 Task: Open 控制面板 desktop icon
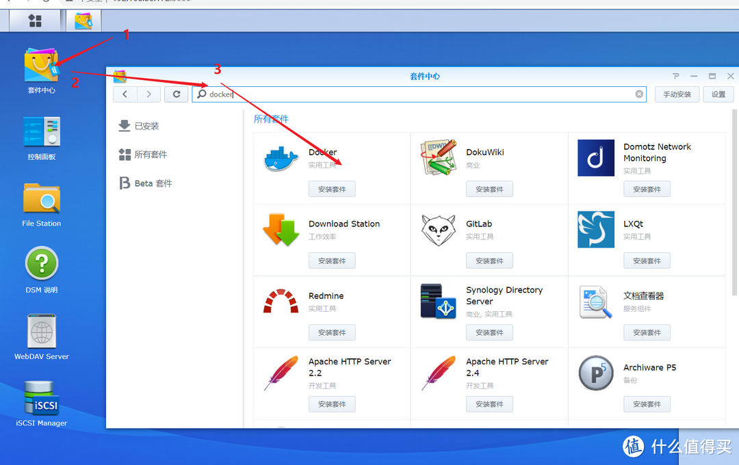click(42, 131)
